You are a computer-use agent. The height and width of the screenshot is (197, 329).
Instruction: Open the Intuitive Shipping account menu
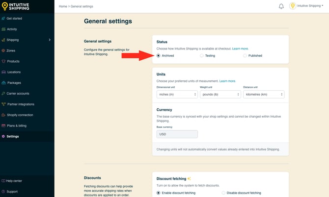click(310, 6)
